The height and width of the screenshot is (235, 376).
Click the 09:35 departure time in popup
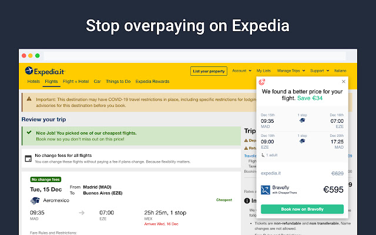(267, 121)
